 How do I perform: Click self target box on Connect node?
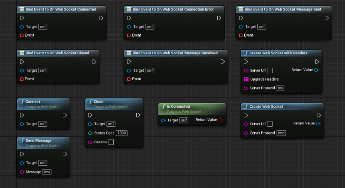[43, 124]
